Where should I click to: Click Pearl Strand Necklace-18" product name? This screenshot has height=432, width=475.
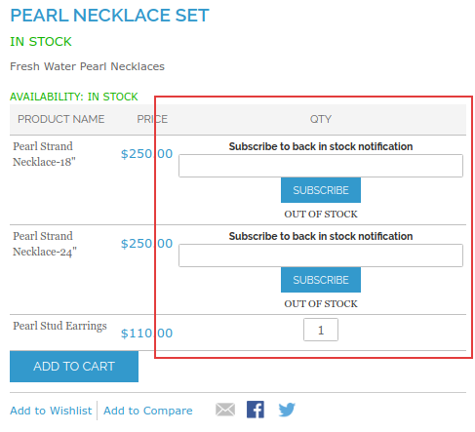44,154
